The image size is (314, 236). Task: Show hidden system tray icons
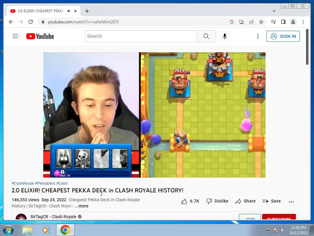click(261, 230)
